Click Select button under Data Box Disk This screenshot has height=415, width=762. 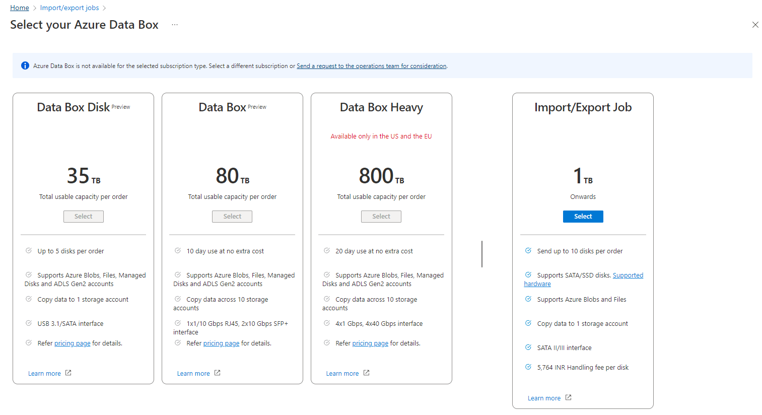[x=84, y=217]
